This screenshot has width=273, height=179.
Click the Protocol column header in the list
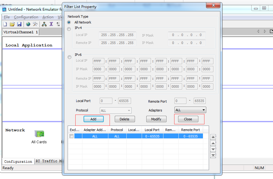pos(117,130)
